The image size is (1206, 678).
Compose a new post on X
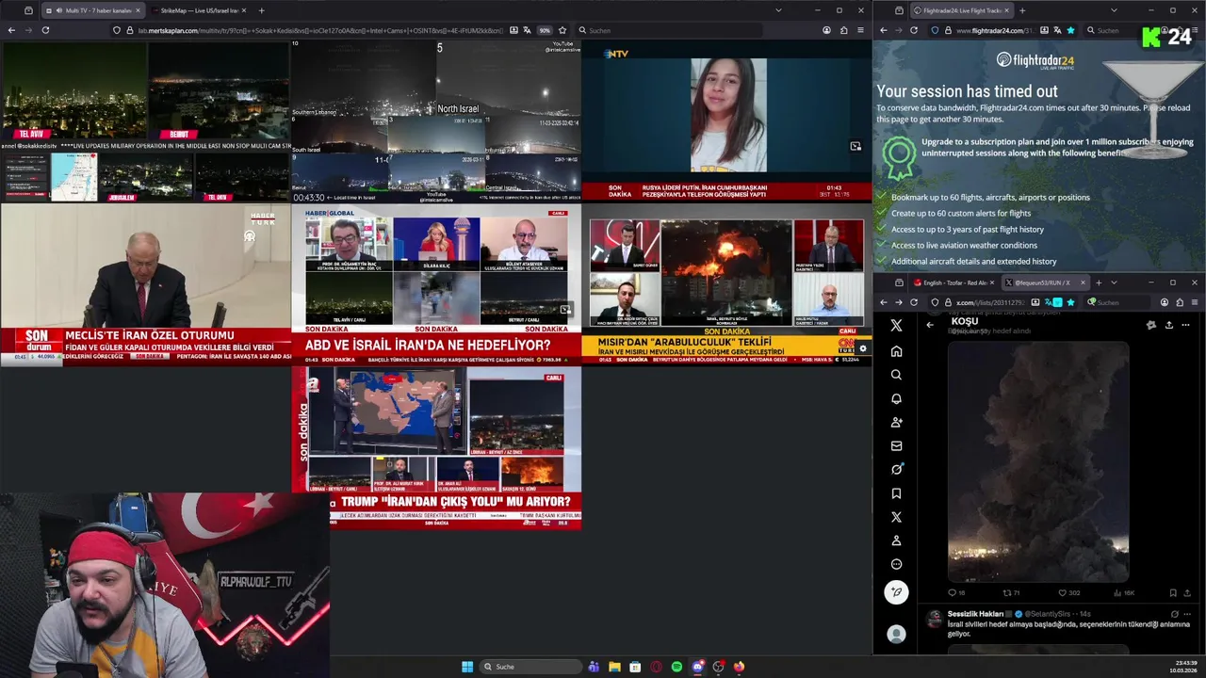[896, 591]
